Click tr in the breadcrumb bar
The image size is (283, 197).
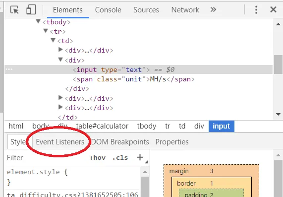168,126
